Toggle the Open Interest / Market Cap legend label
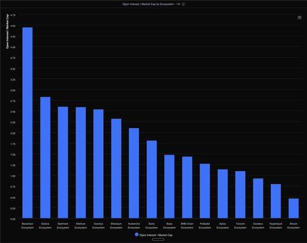 tap(156, 235)
